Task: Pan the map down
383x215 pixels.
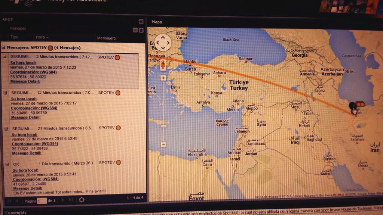Action: (x=163, y=48)
